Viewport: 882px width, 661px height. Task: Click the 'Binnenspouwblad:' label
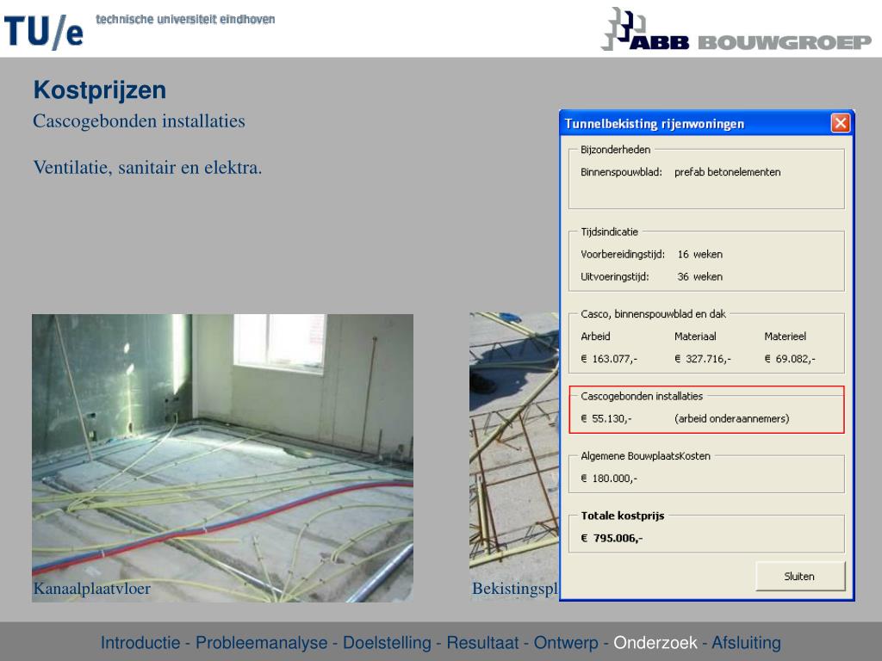click(x=621, y=172)
